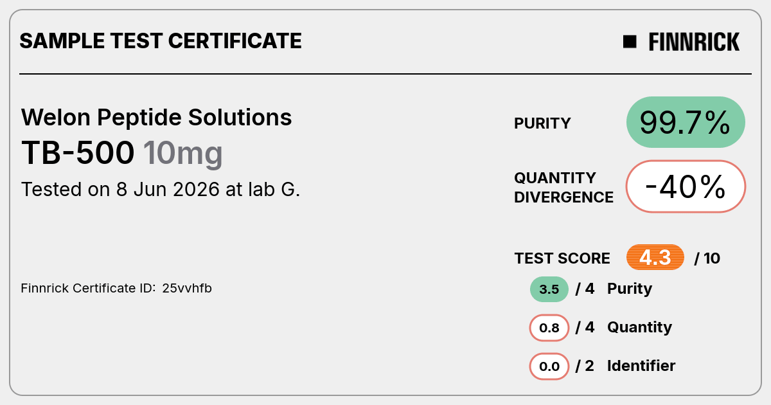Image resolution: width=771 pixels, height=405 pixels.
Task: Click the 10mg dosage text
Action: tap(182, 154)
